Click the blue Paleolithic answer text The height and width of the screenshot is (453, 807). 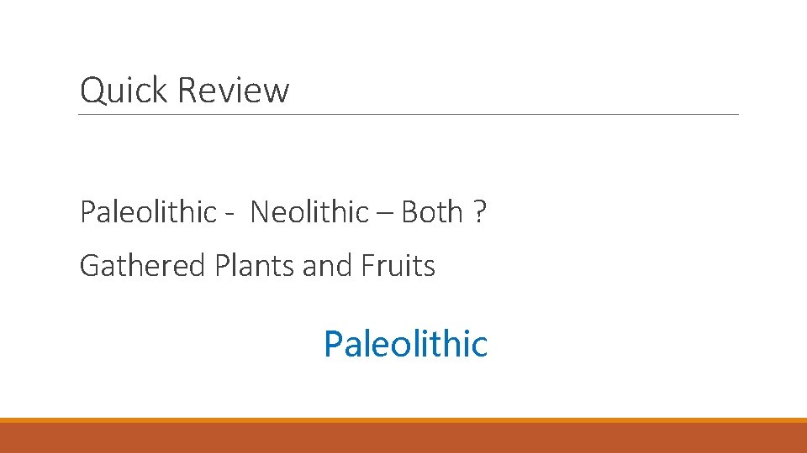click(x=405, y=344)
